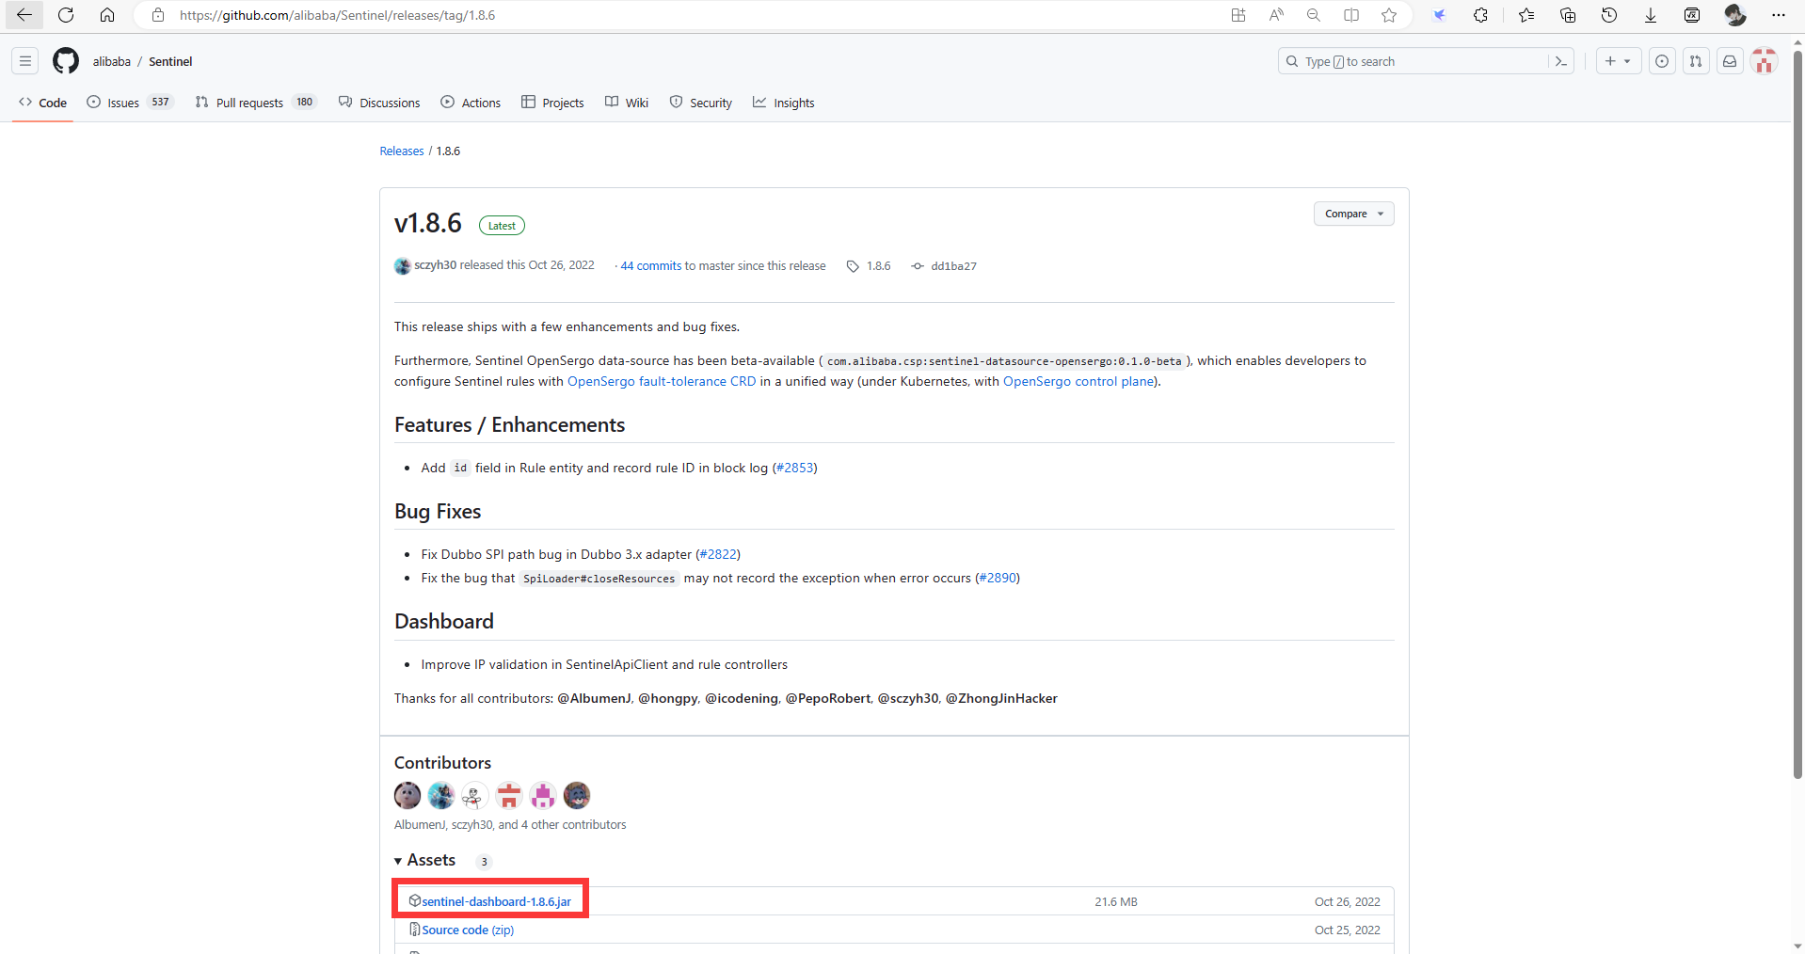This screenshot has height=954, width=1805.
Task: Go to browser home icon
Action: (x=107, y=15)
